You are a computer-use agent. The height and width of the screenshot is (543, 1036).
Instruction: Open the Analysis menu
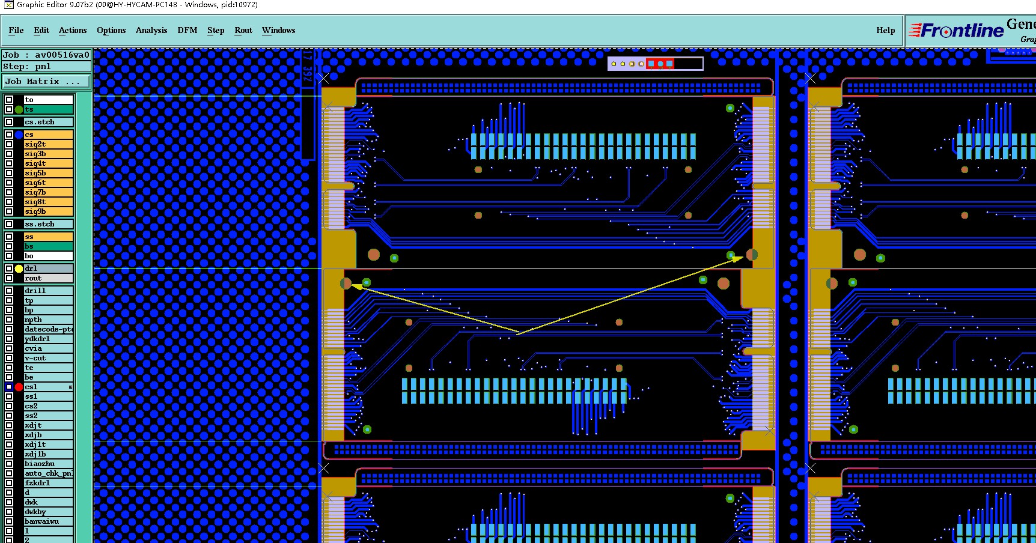151,30
